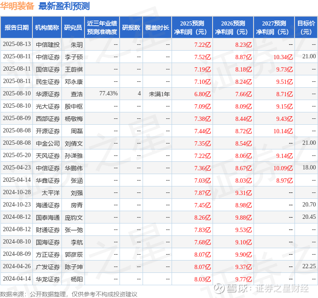Viewport: 318px width, 298px height.
Task: Click analyst 殷中枢
Action: click(73, 106)
